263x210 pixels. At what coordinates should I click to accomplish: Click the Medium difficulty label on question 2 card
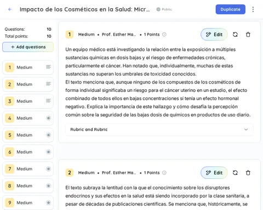87,173
